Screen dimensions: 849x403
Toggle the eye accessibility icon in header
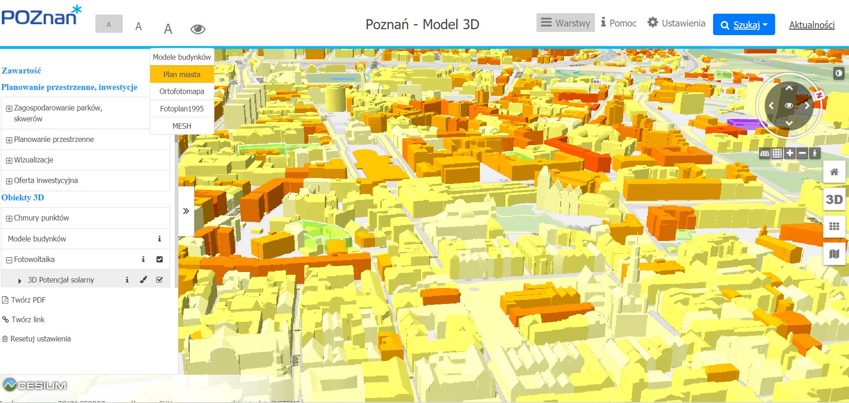(x=198, y=29)
